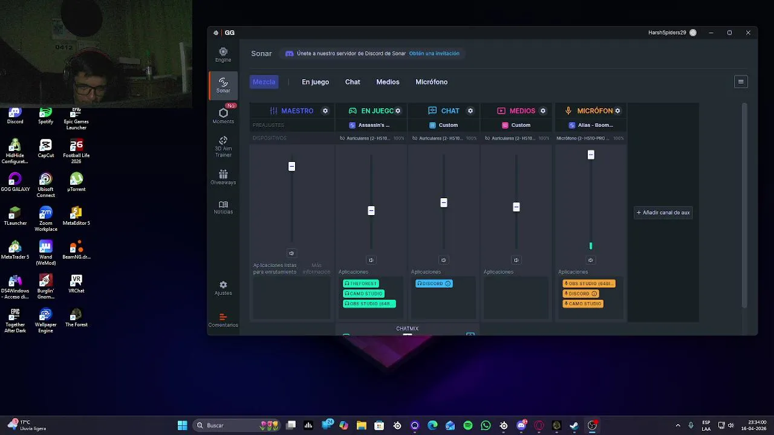Open En Juego preset dropdown Assassin's
The height and width of the screenshot is (435, 774).
click(x=371, y=125)
